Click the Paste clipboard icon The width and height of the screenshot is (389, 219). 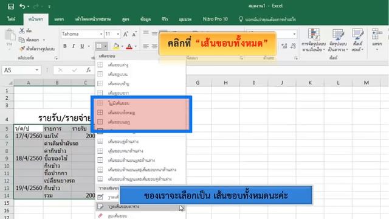(10, 35)
